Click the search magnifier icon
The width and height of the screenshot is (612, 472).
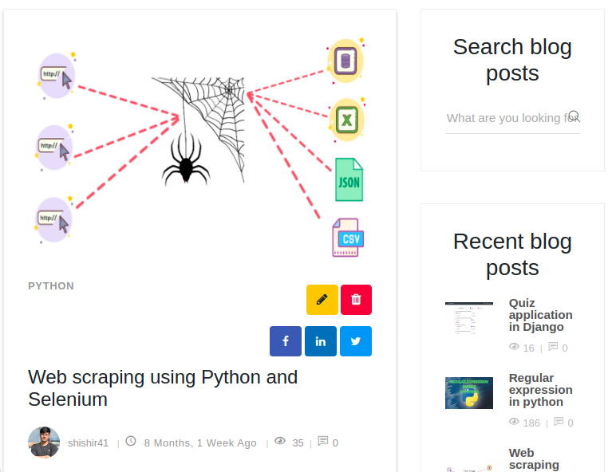(x=574, y=116)
